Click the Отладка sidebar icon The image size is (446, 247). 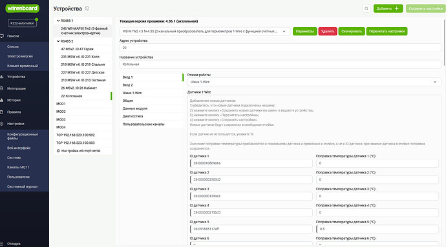pos(2,244)
